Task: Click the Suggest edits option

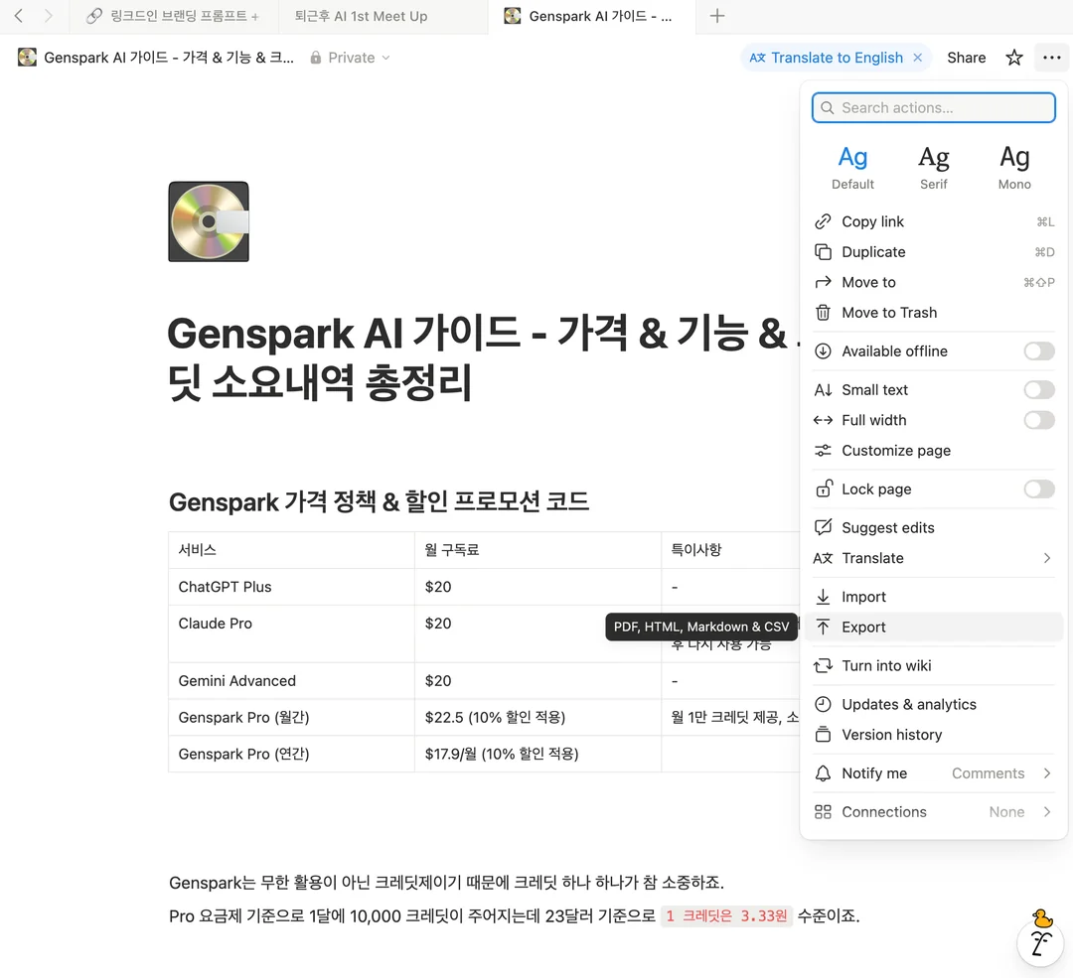Action: tap(933, 527)
